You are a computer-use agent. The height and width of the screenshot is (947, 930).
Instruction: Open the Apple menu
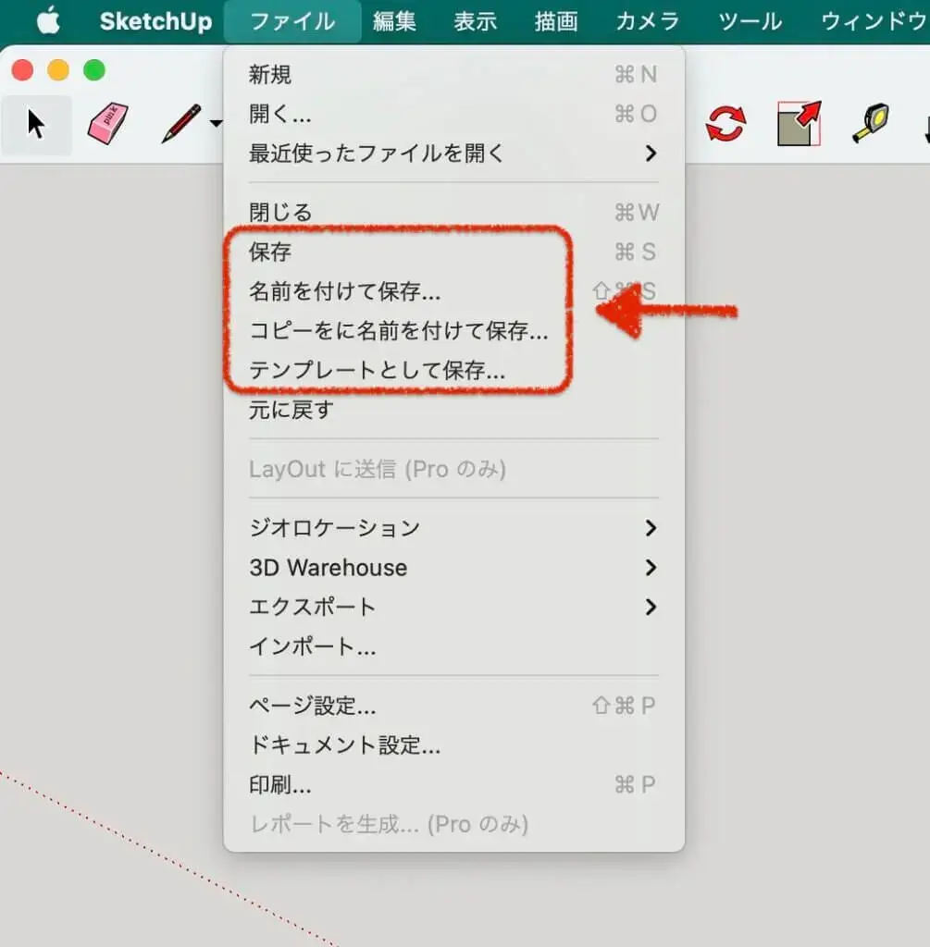(48, 20)
